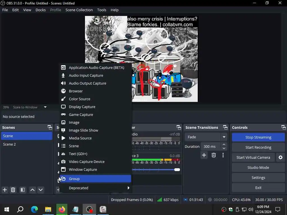Open scene filters icon in Scenes dock

(x=23, y=190)
